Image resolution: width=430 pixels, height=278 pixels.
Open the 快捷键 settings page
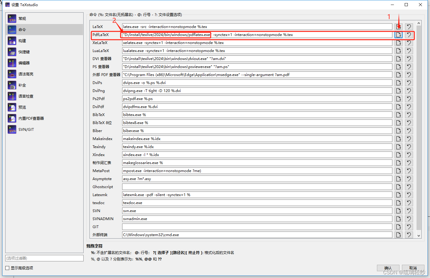tap(45, 52)
